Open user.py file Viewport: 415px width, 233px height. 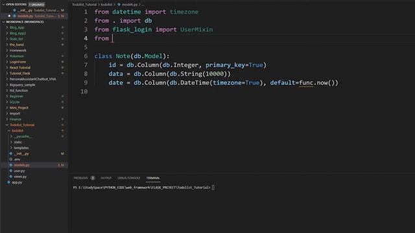(19, 171)
